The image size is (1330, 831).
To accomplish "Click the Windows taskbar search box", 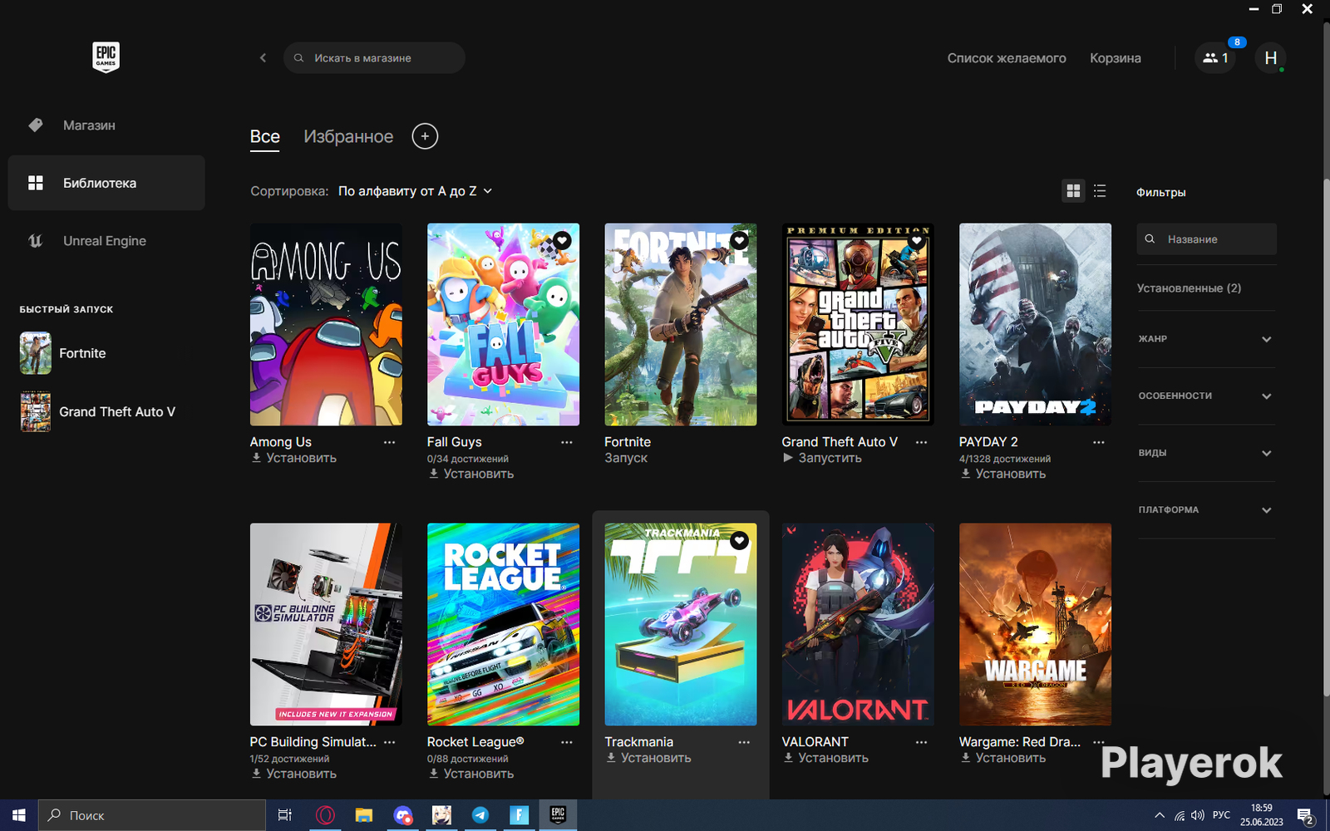I will point(152,815).
